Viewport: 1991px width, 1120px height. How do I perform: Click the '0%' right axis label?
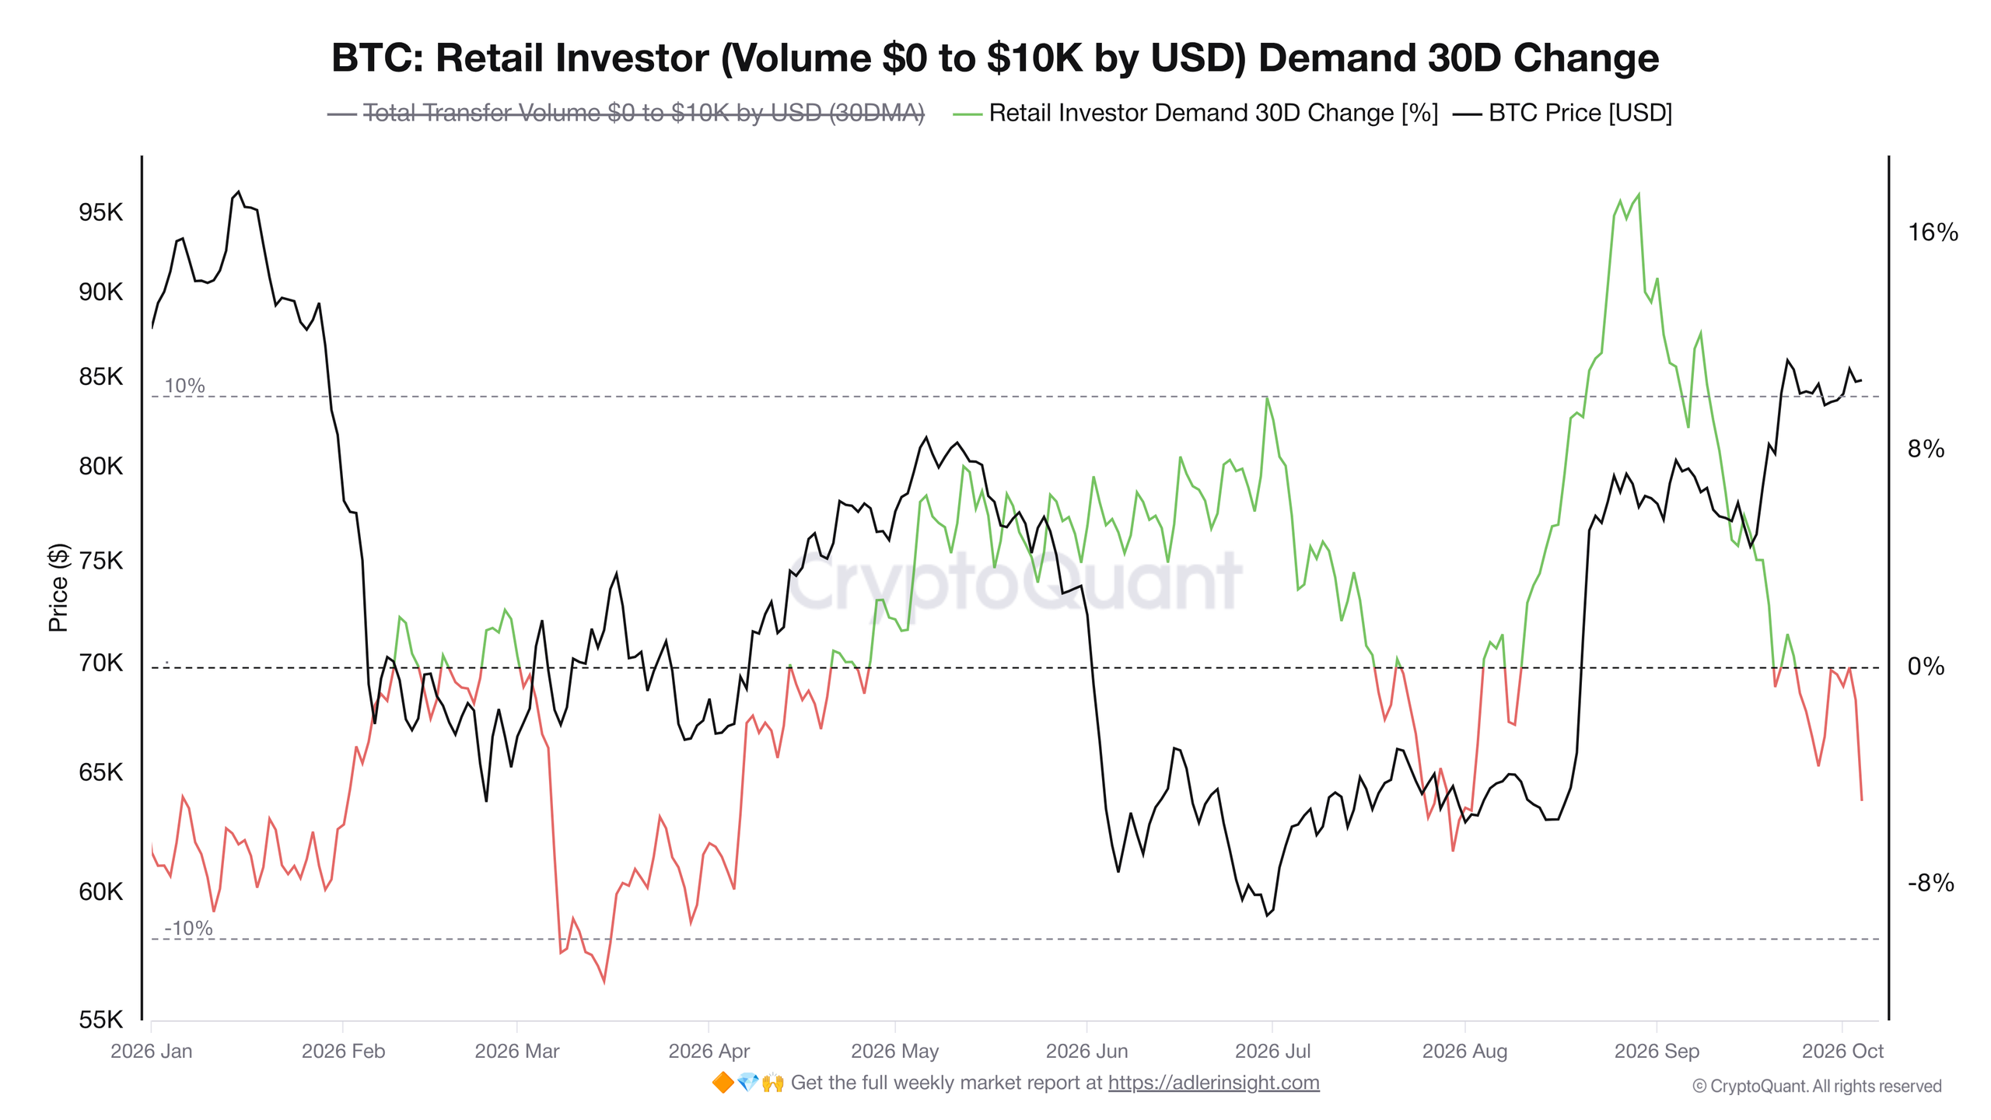(1926, 667)
